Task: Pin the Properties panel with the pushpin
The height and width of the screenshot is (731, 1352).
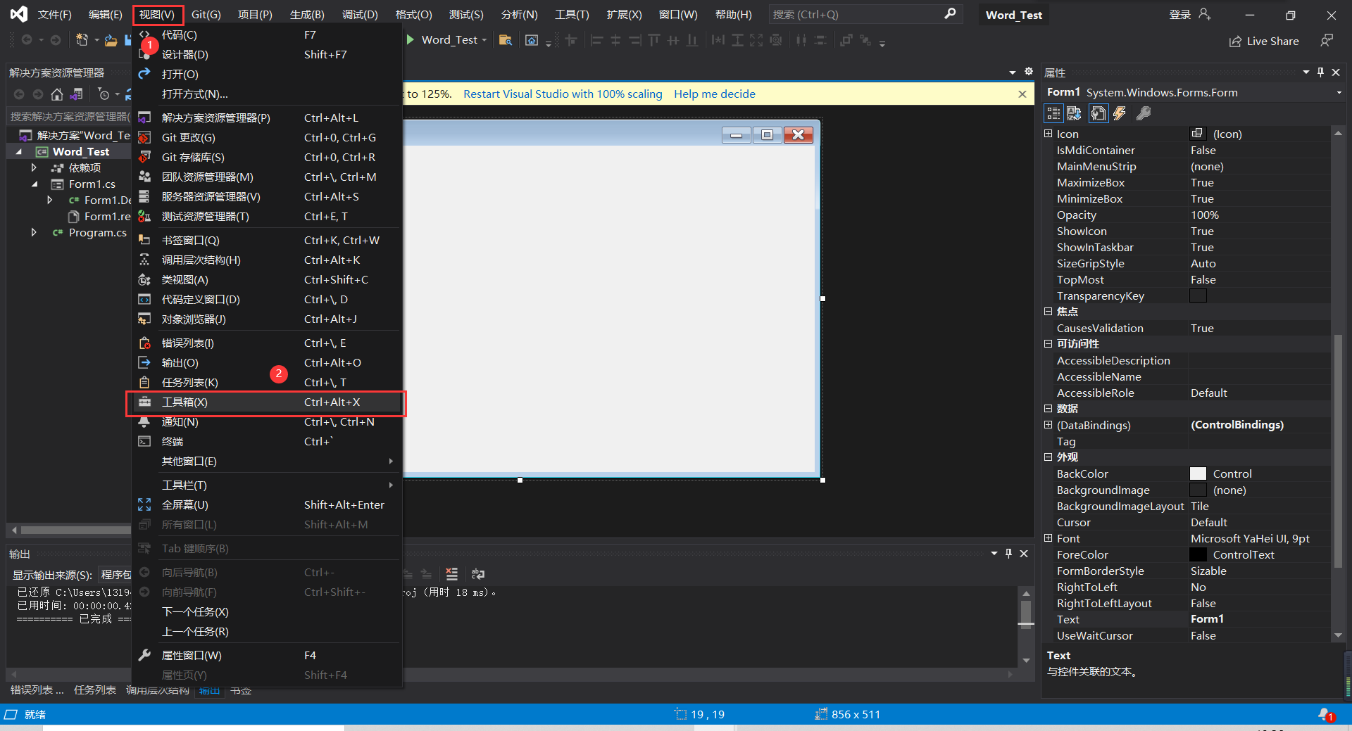Action: point(1320,72)
